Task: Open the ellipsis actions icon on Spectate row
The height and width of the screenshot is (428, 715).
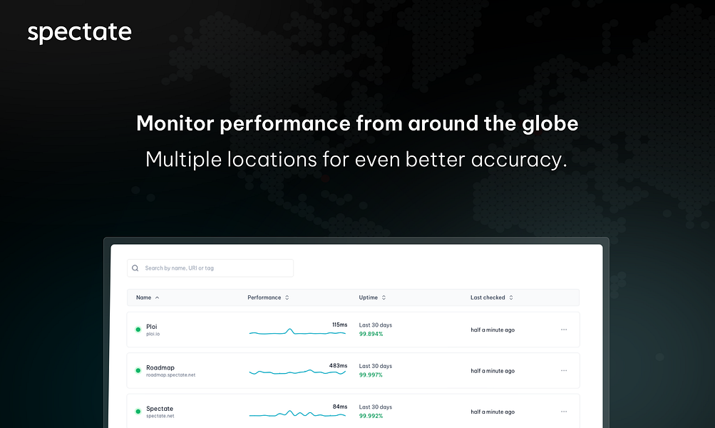Action: [564, 411]
